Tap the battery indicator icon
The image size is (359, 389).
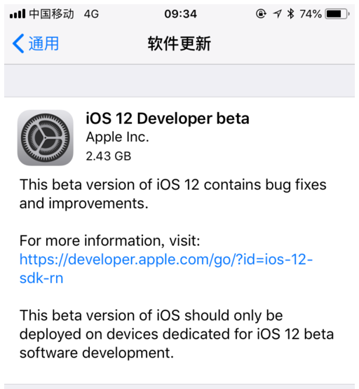coord(338,13)
